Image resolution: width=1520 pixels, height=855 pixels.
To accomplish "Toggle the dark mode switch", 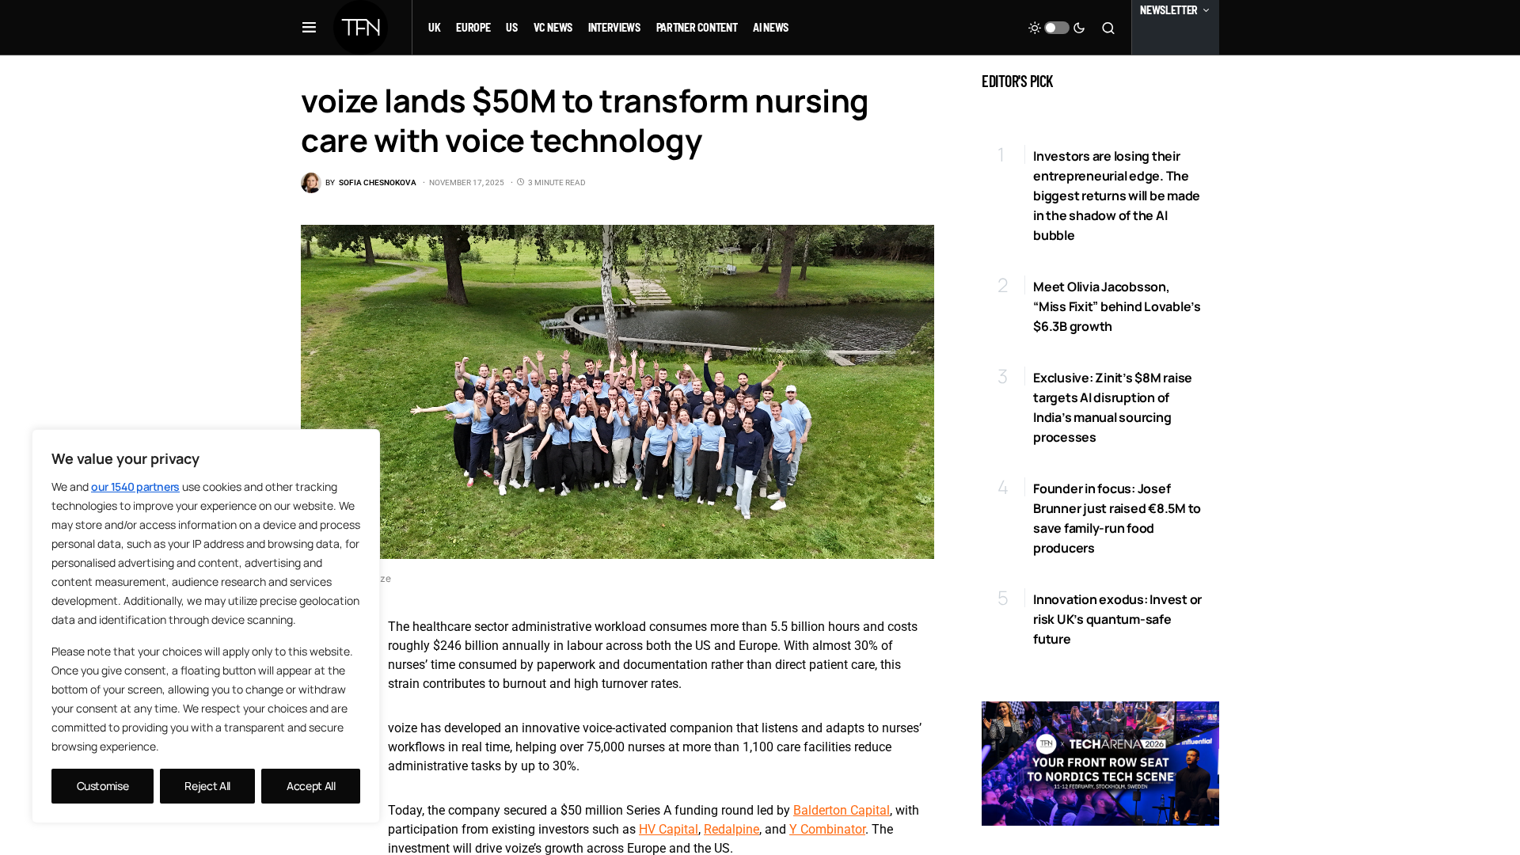I will (1056, 28).
